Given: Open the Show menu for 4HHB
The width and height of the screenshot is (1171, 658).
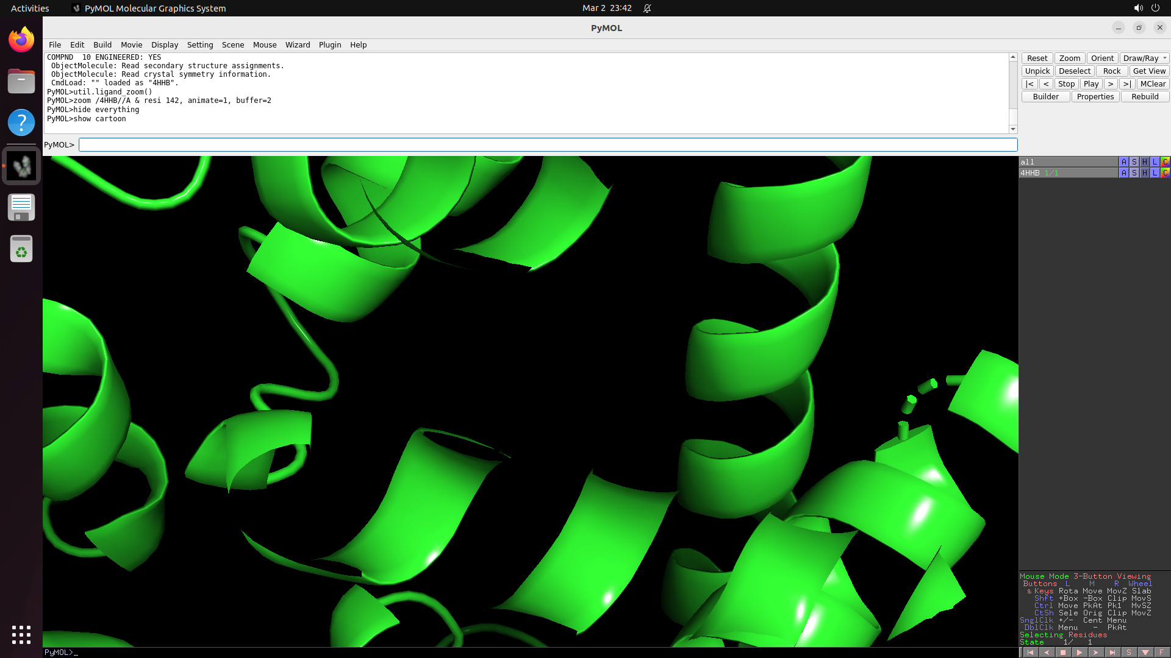Looking at the screenshot, I should tap(1134, 173).
